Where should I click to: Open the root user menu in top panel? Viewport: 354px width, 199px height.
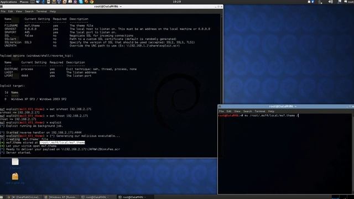pyautogui.click(x=349, y=2)
